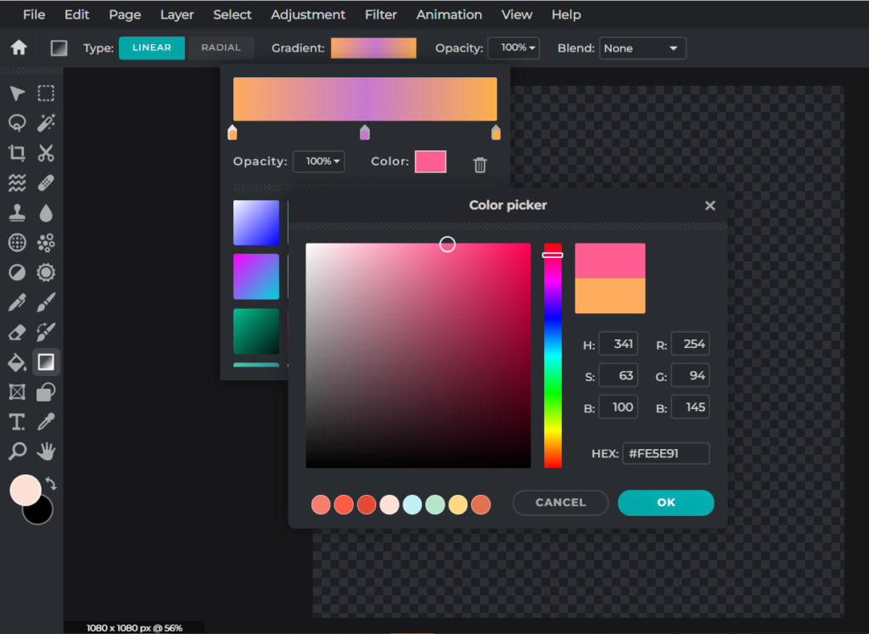
Task: Select the middle purple gradient stop
Action: click(x=365, y=132)
